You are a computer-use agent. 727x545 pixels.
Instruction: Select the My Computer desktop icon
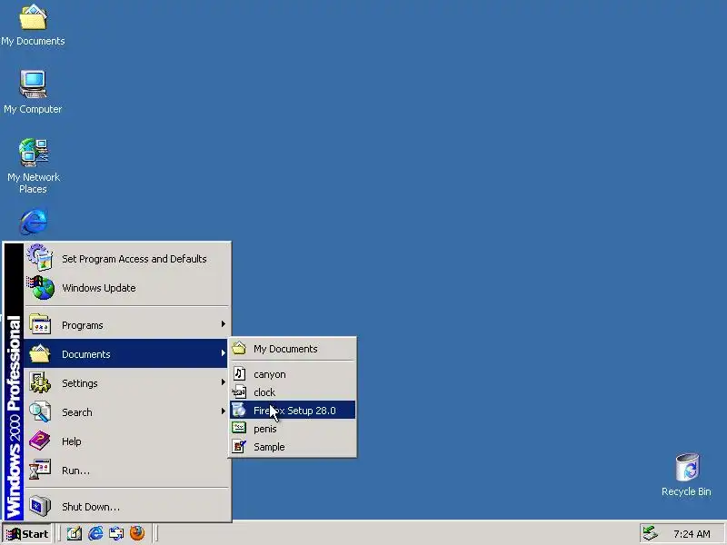33,84
